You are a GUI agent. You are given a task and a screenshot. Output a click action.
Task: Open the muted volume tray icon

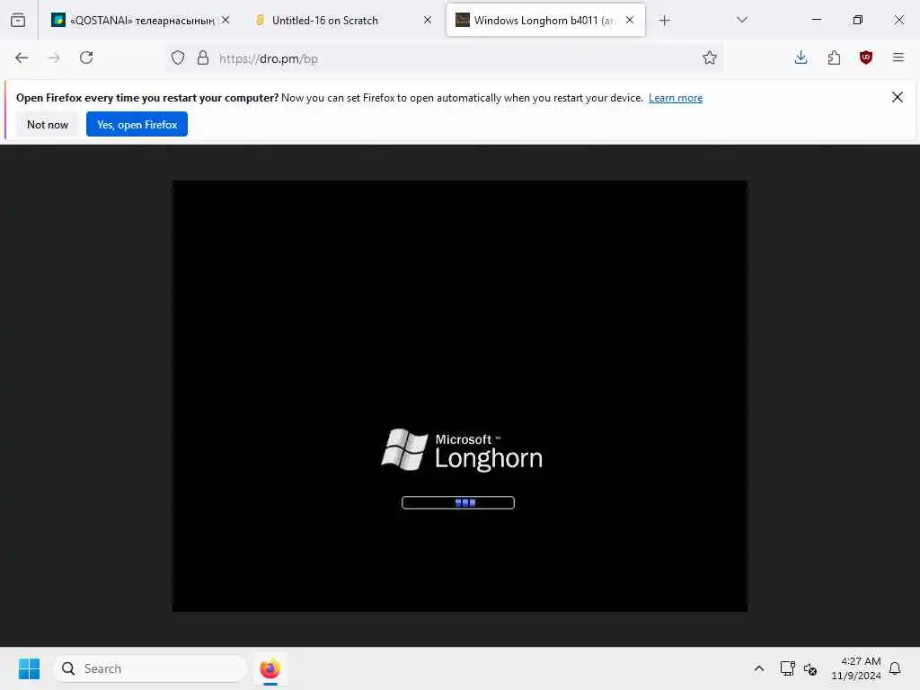pos(810,668)
